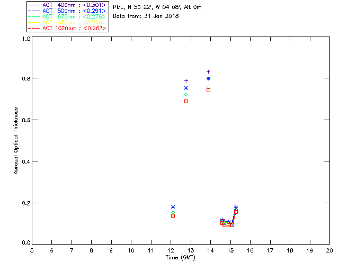Click the y-axis tick label 0.6
This screenshot has width=339, height=271.
click(x=26, y=120)
